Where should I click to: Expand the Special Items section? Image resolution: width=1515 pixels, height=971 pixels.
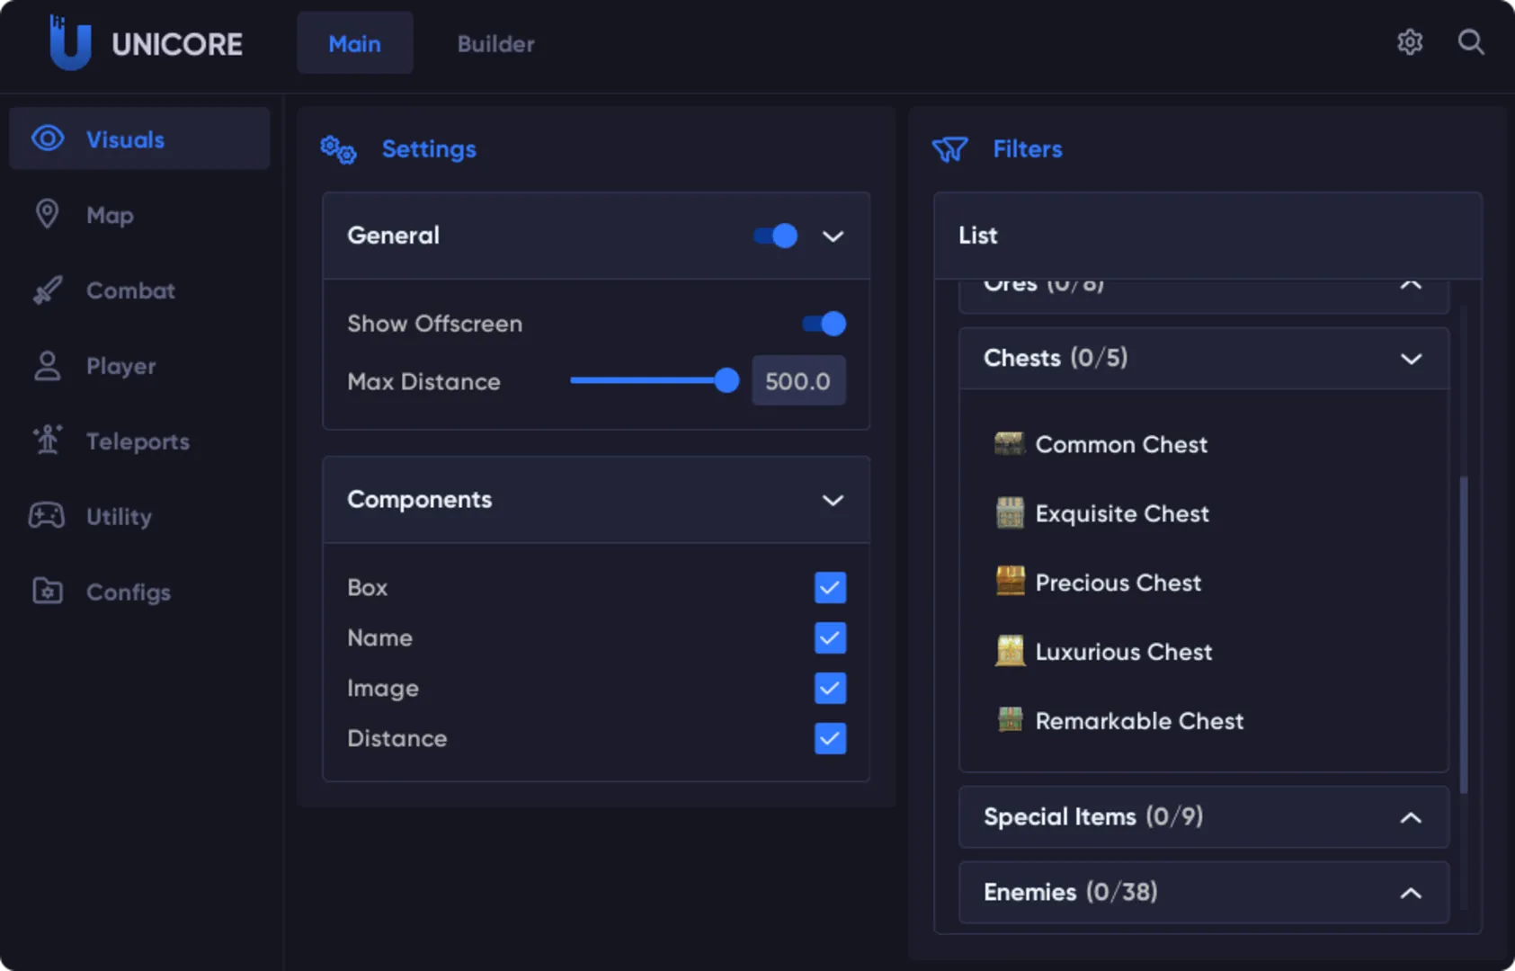(x=1411, y=817)
